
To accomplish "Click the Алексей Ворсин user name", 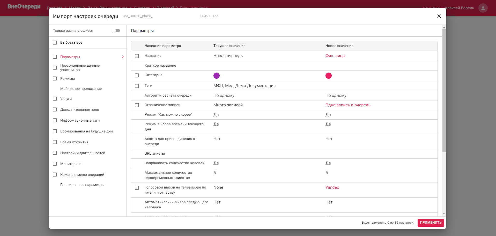I will 460,8.
